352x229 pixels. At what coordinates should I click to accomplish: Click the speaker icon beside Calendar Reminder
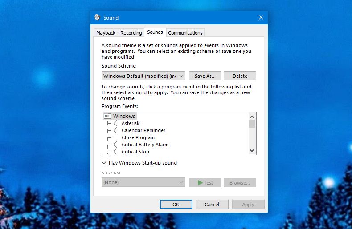(115, 130)
